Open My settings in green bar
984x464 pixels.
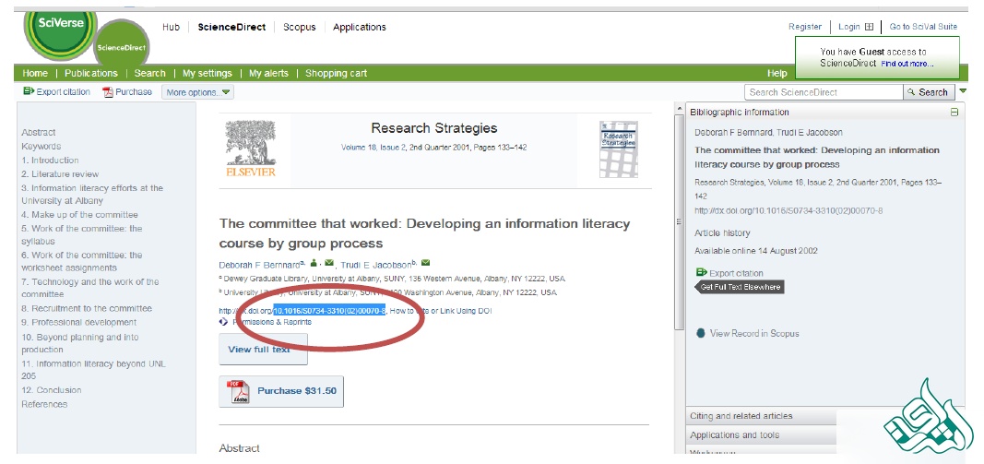pyautogui.click(x=207, y=74)
